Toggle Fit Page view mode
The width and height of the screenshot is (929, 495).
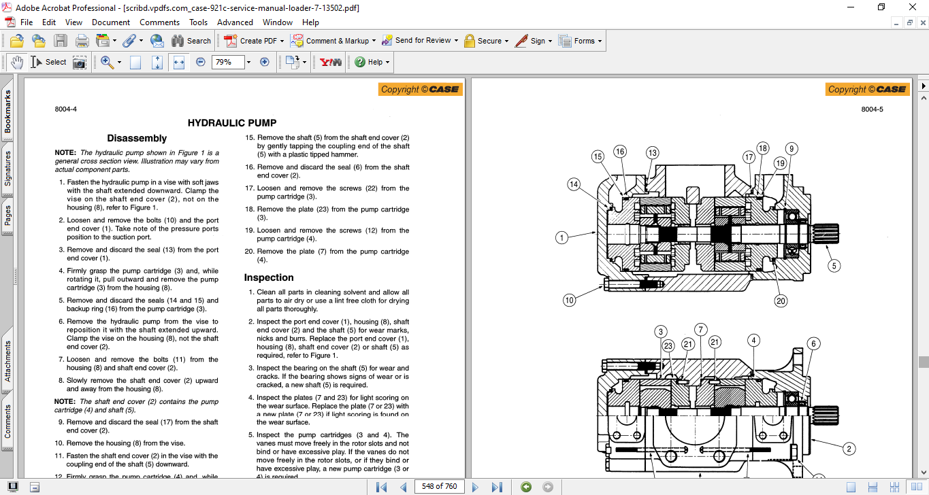click(x=157, y=62)
